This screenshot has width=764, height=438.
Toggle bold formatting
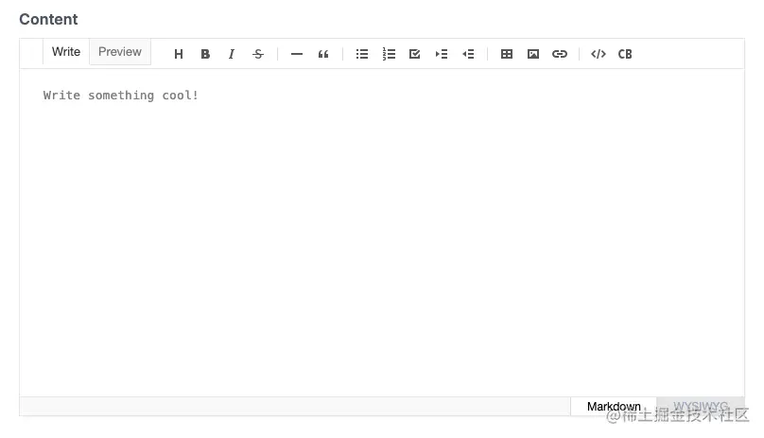(205, 54)
